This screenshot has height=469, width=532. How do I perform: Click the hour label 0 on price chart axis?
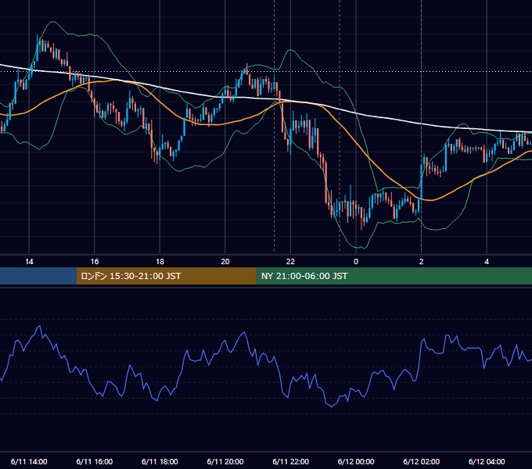[x=356, y=261]
